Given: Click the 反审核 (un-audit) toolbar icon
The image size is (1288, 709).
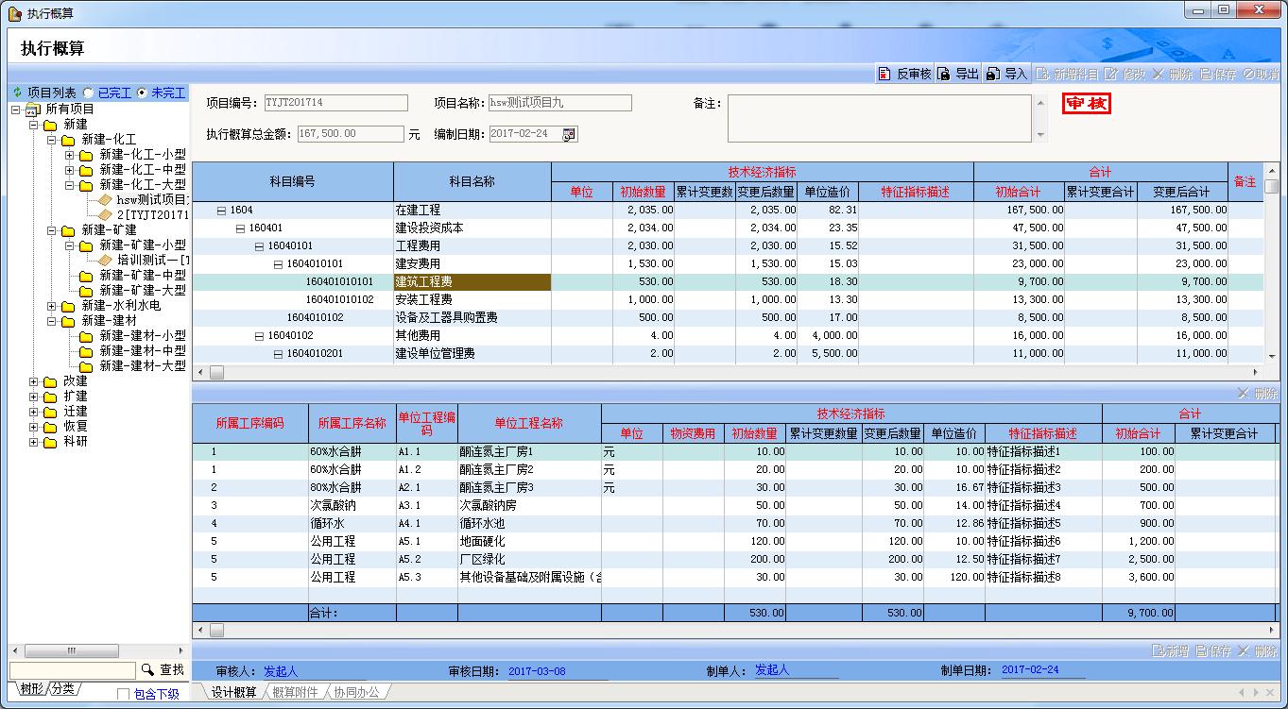Looking at the screenshot, I should 884,74.
